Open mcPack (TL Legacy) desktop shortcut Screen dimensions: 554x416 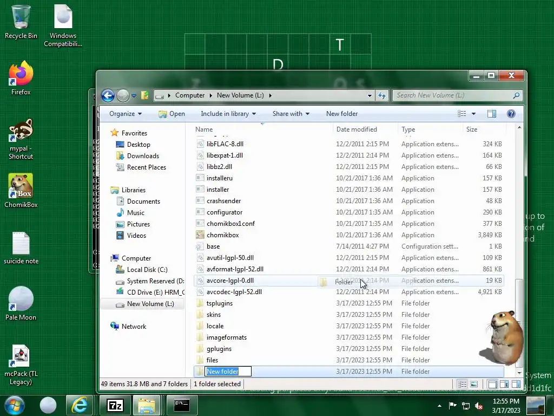21,365
